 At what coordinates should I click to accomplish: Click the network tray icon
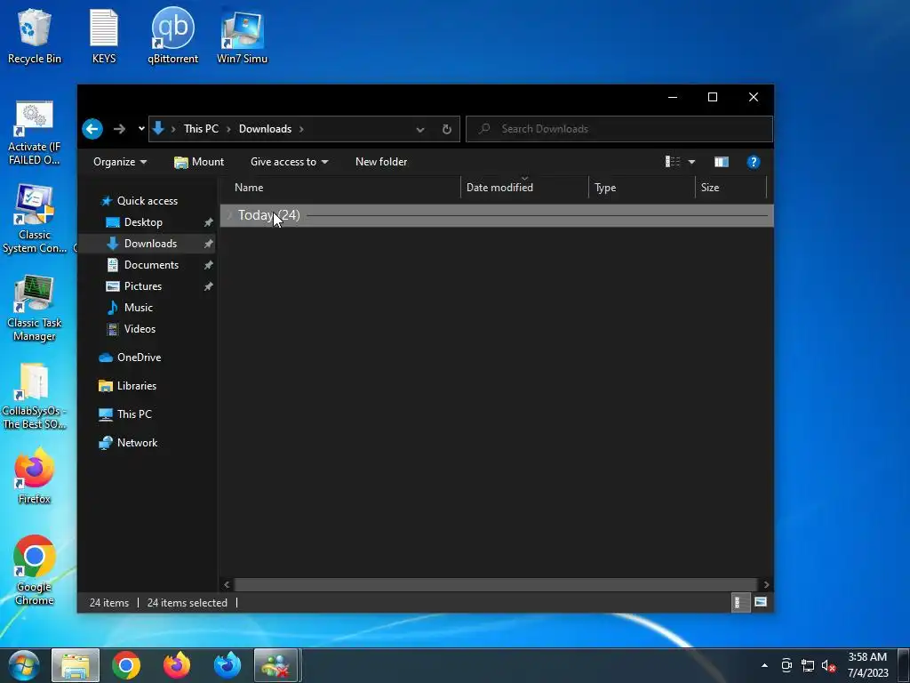point(807,666)
